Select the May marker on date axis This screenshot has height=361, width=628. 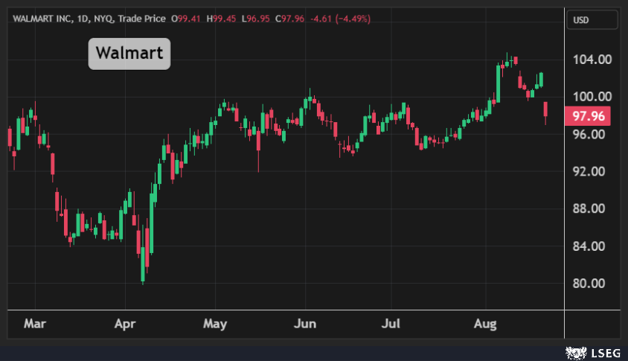pyautogui.click(x=215, y=325)
